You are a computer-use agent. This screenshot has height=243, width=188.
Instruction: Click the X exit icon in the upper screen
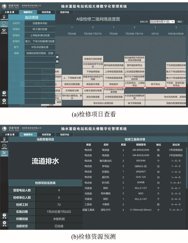tap(4, 101)
